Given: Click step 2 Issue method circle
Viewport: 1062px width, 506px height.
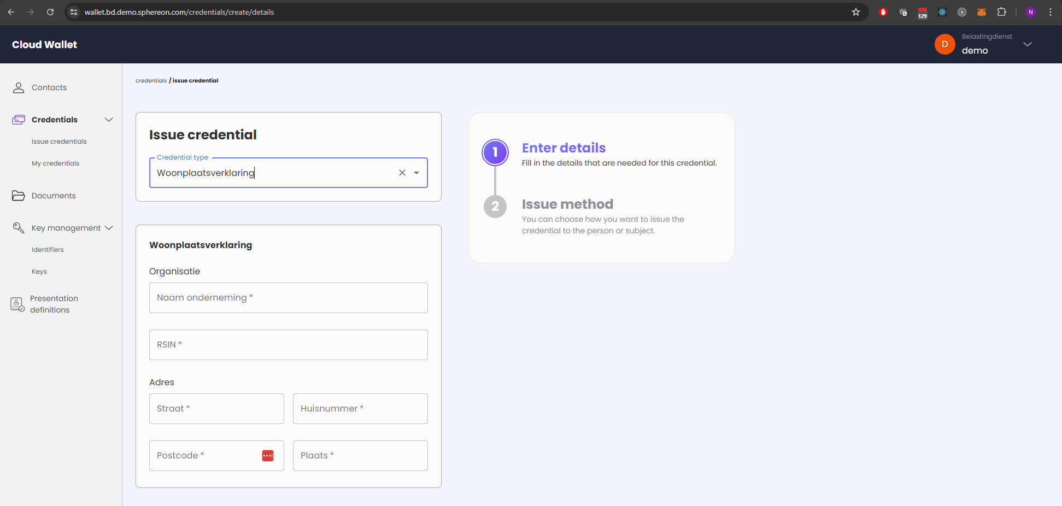Looking at the screenshot, I should [495, 207].
